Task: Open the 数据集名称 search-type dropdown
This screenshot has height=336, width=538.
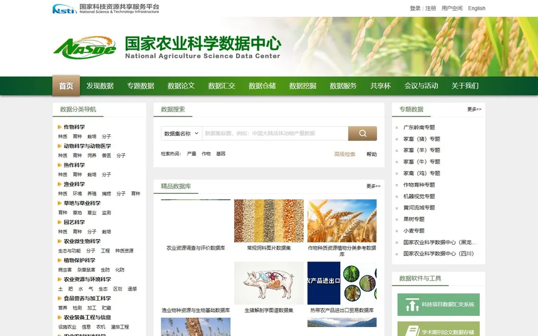Action: tap(181, 133)
